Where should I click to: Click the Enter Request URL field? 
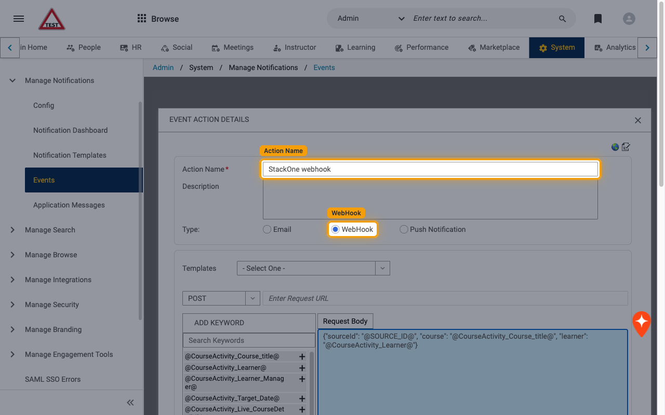(445, 298)
